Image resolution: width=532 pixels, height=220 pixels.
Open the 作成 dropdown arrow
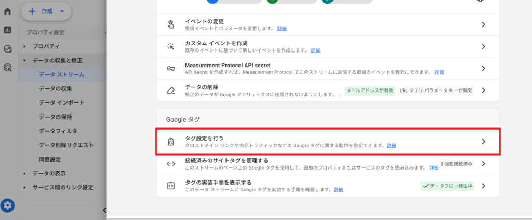click(x=62, y=11)
